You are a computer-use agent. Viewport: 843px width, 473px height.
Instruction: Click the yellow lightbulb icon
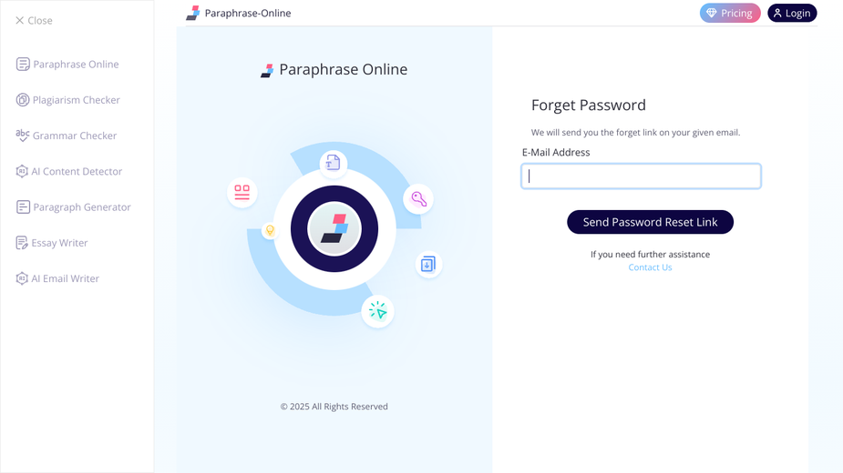click(x=270, y=230)
